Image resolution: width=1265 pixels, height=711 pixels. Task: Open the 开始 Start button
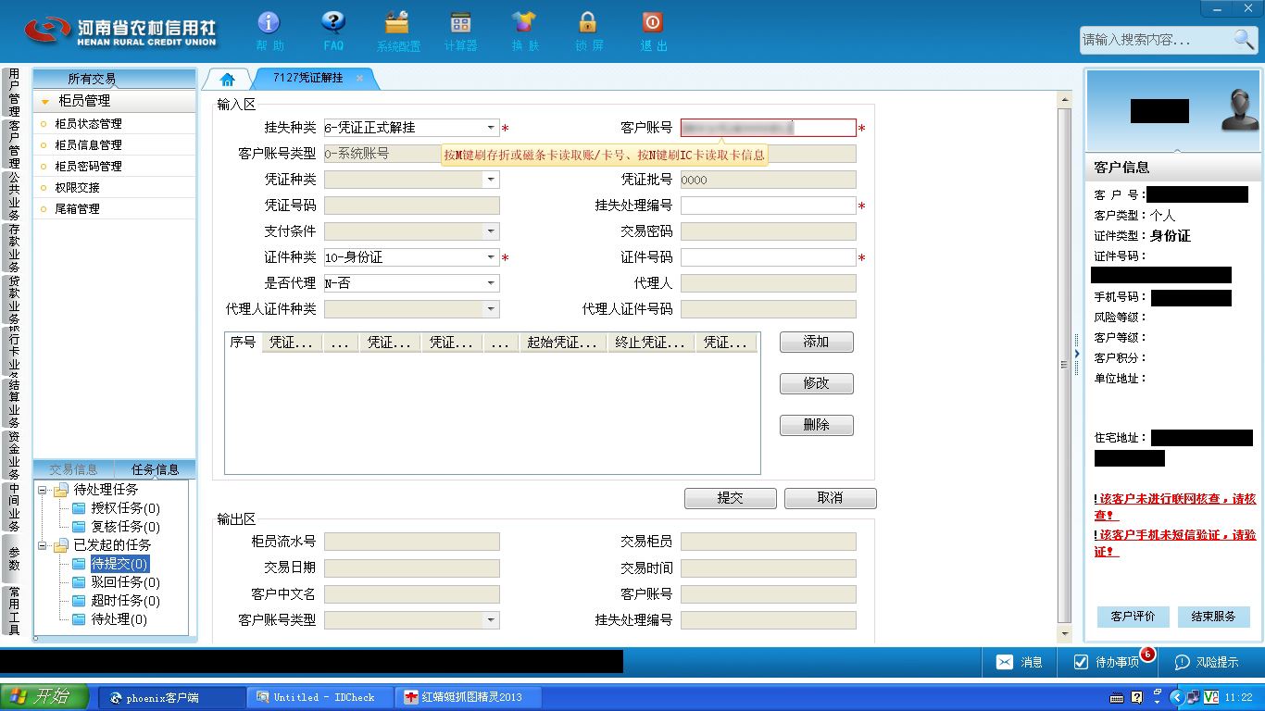tap(44, 697)
